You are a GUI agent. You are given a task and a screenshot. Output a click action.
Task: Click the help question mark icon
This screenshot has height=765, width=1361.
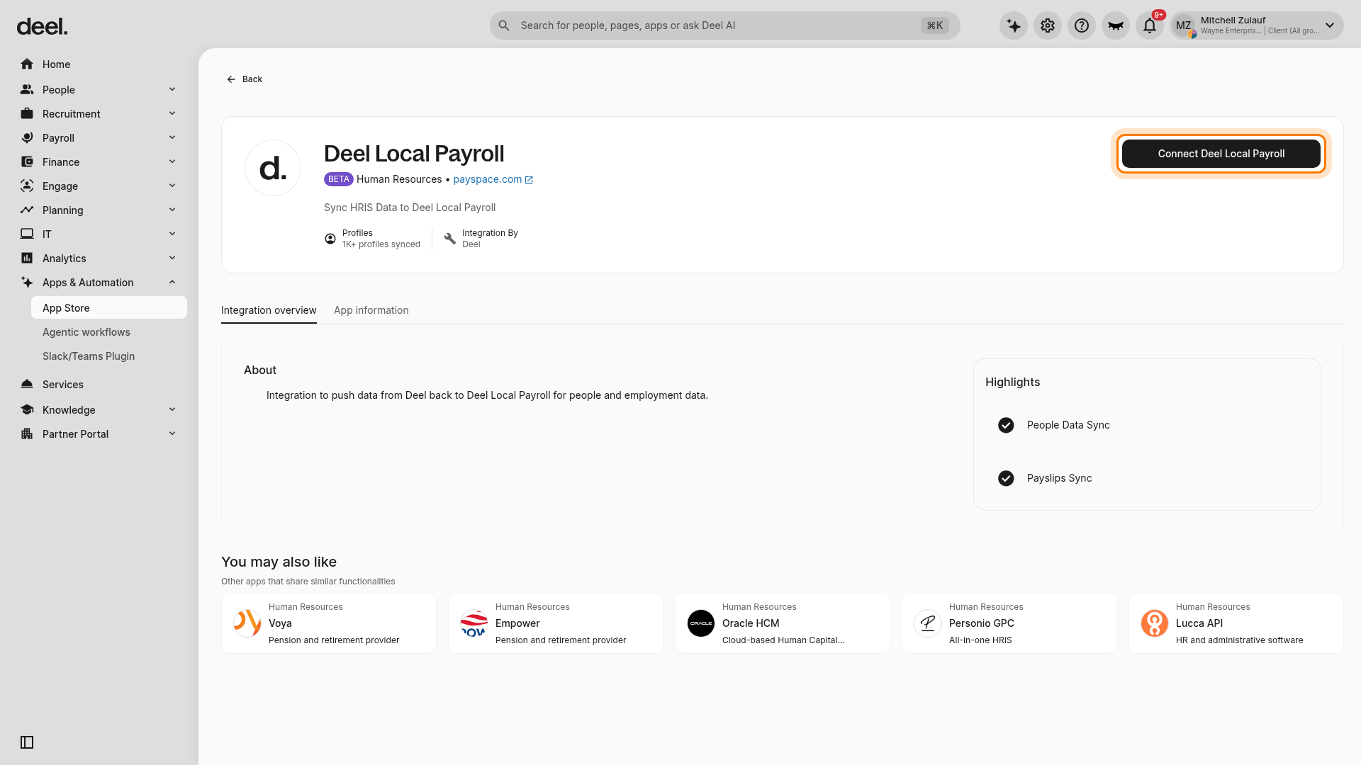[x=1082, y=25]
